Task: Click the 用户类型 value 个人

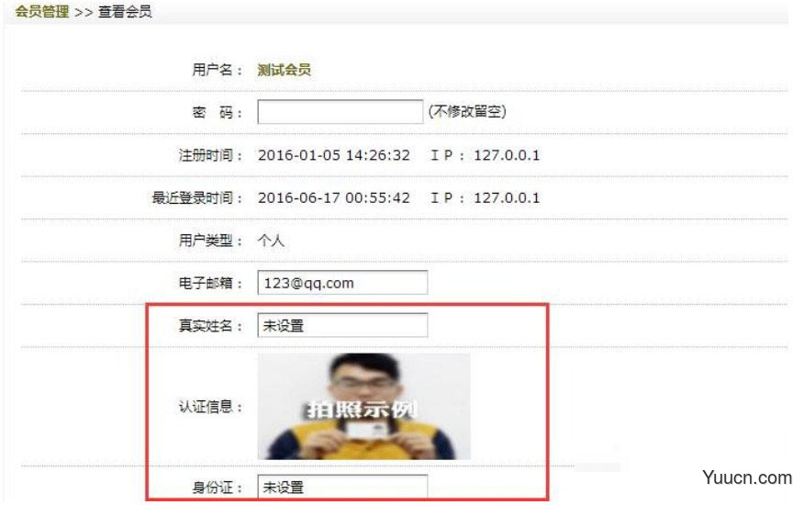Action: (x=271, y=241)
